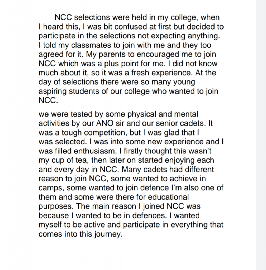Click the word "young" in paragraph one
The width and height of the screenshot is (266, 270).
(x=184, y=82)
